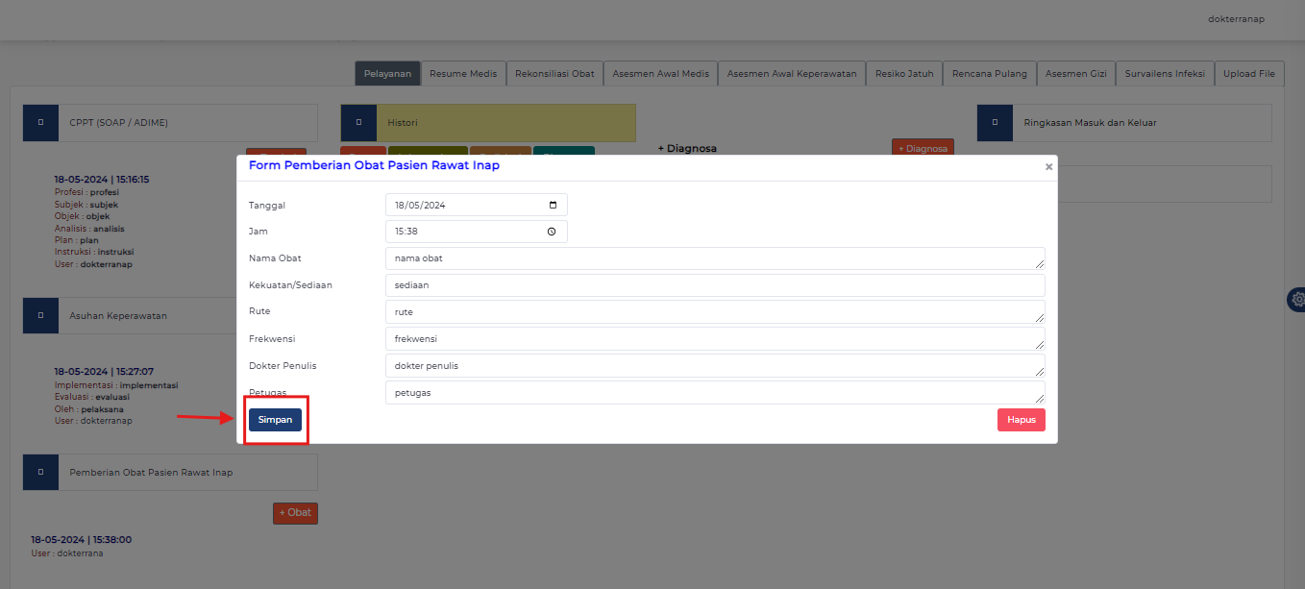Open the calendar icon in the Tanggal field

553,204
